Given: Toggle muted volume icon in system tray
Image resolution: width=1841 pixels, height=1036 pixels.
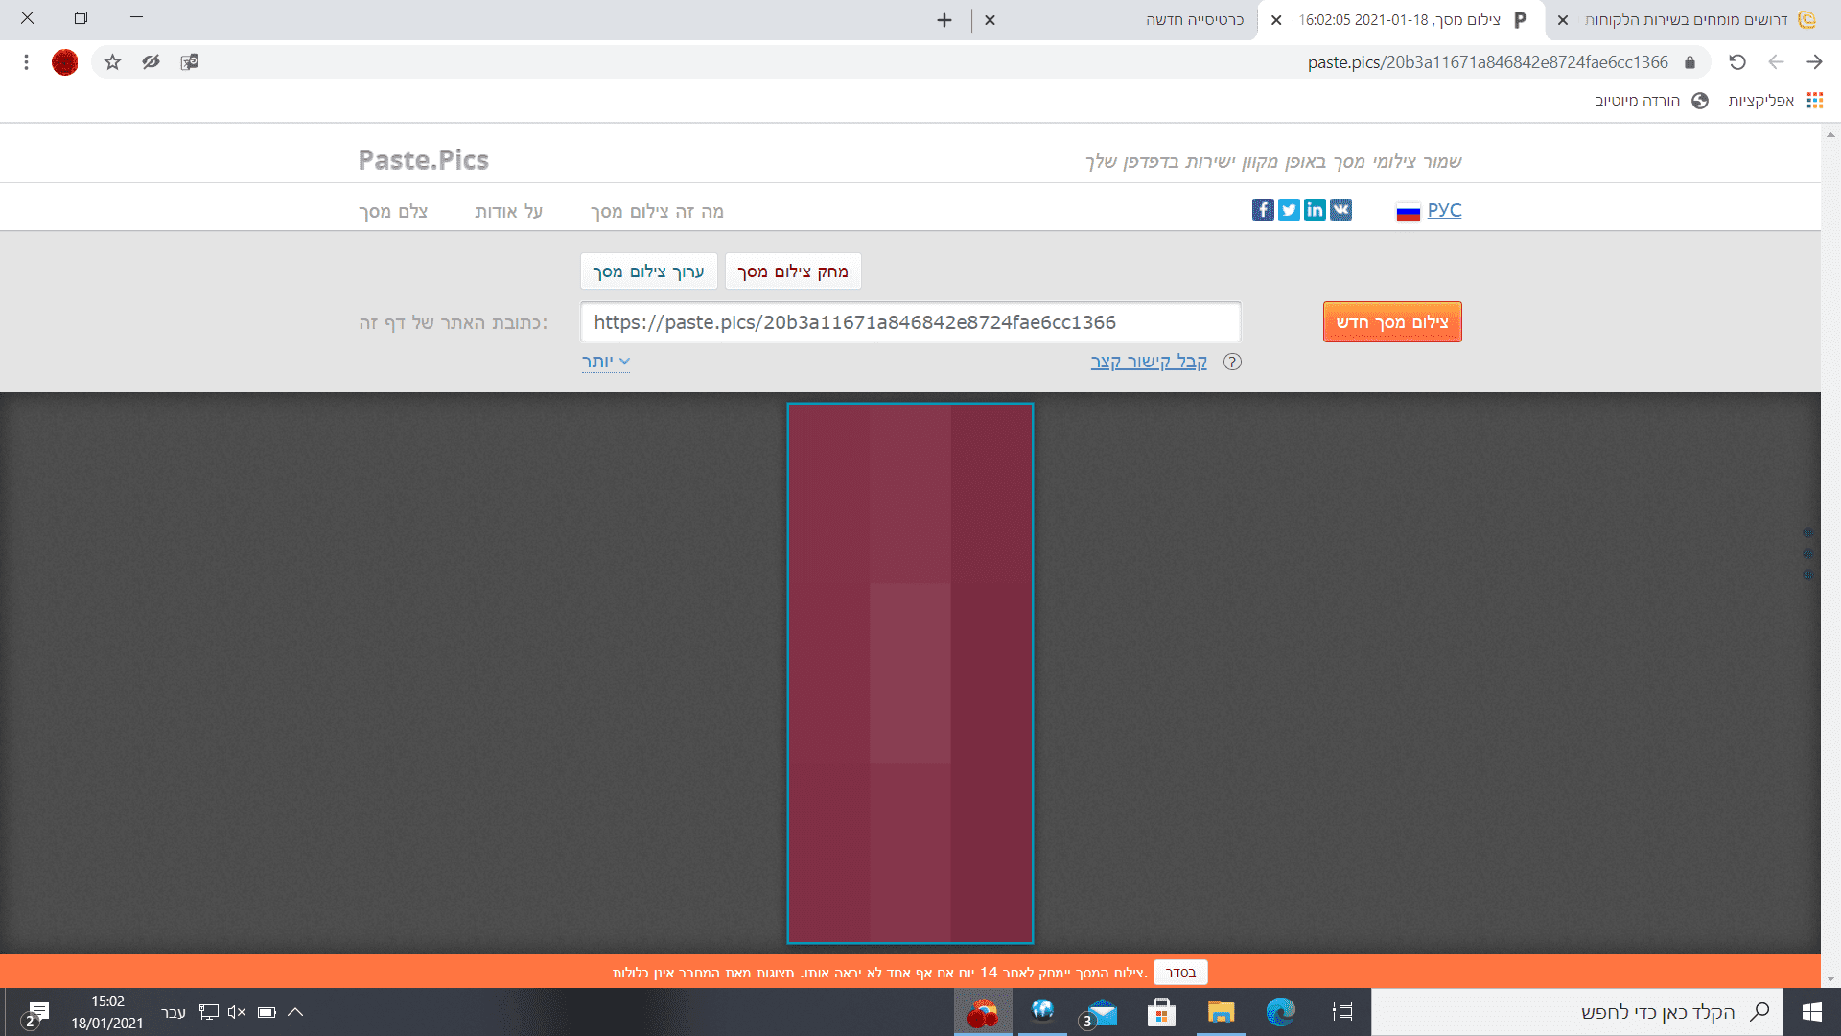Looking at the screenshot, I should [x=237, y=1012].
